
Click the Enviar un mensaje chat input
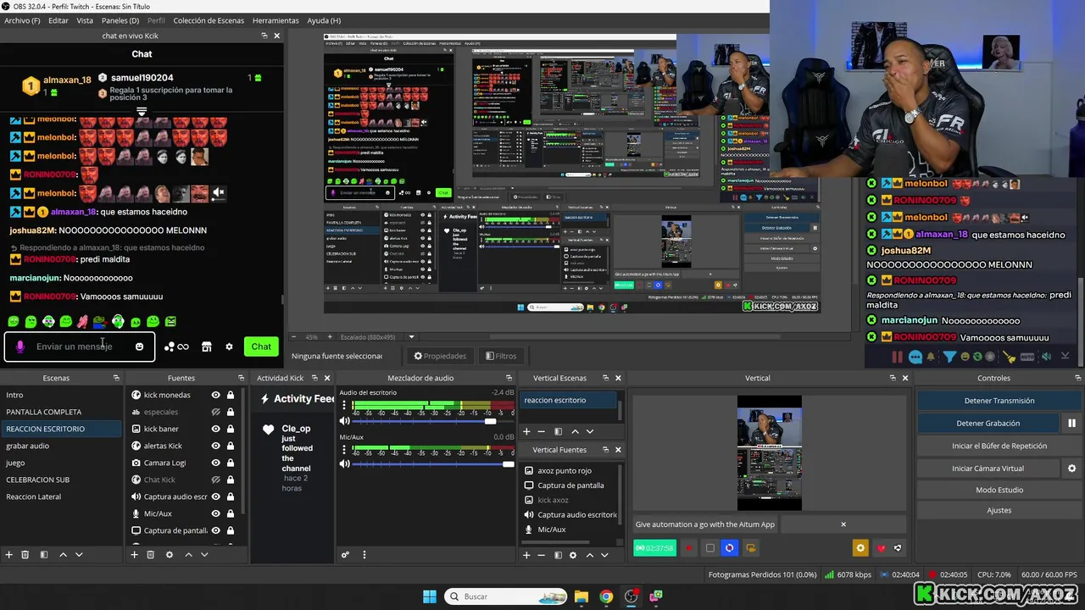pyautogui.click(x=81, y=347)
